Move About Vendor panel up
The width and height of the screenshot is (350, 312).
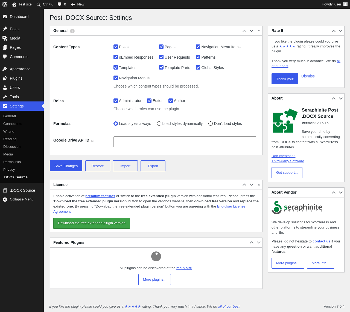pyautogui.click(x=334, y=193)
